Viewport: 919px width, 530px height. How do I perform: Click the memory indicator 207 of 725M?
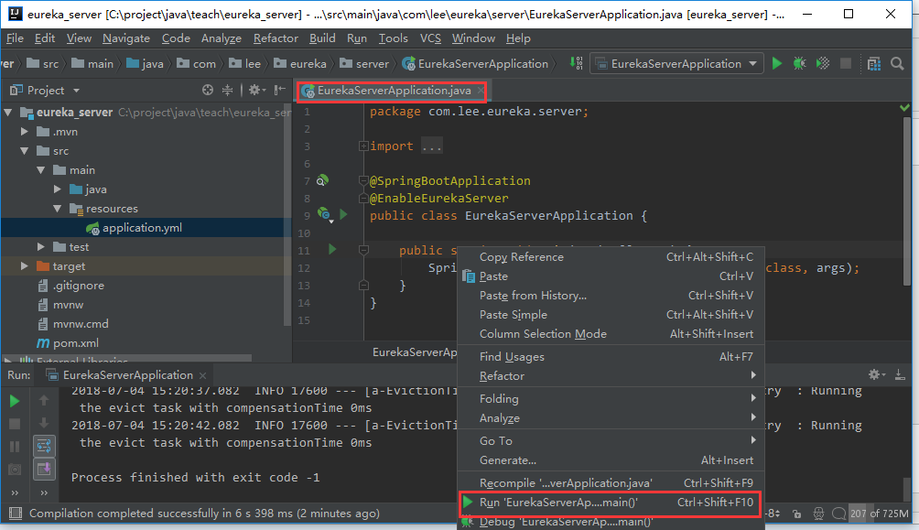click(879, 514)
